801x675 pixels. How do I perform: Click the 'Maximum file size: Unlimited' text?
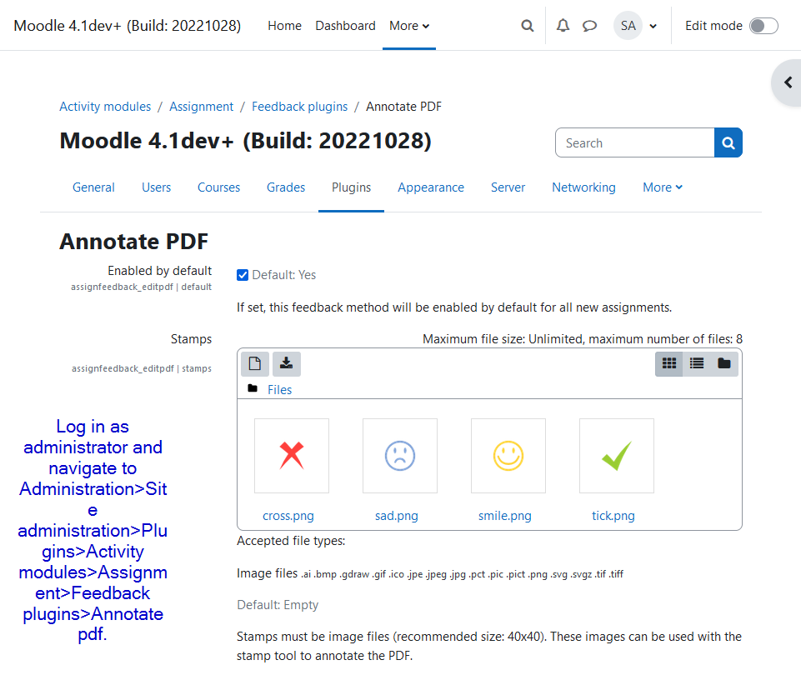click(503, 339)
